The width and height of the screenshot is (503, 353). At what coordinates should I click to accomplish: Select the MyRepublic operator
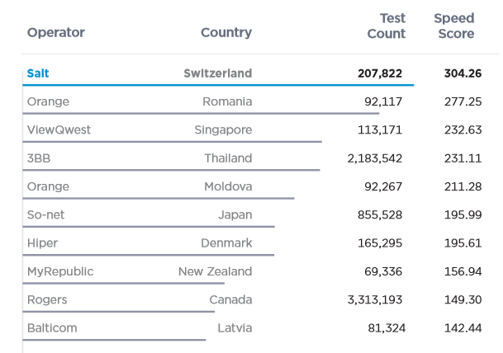(x=60, y=271)
